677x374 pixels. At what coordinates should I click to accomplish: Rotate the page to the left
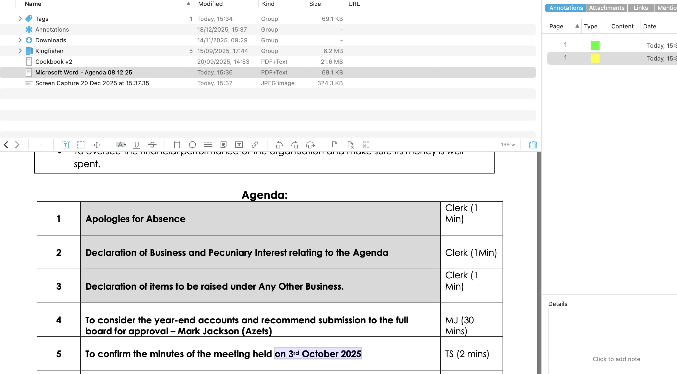[279, 145]
